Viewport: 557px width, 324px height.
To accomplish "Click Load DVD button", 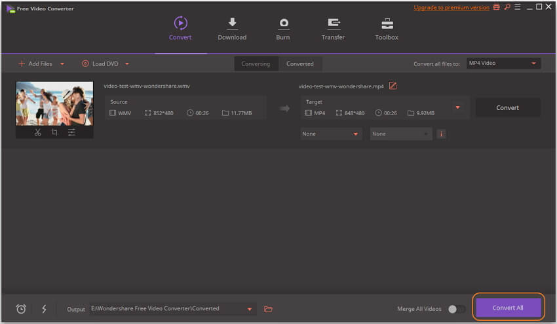I will pos(100,64).
